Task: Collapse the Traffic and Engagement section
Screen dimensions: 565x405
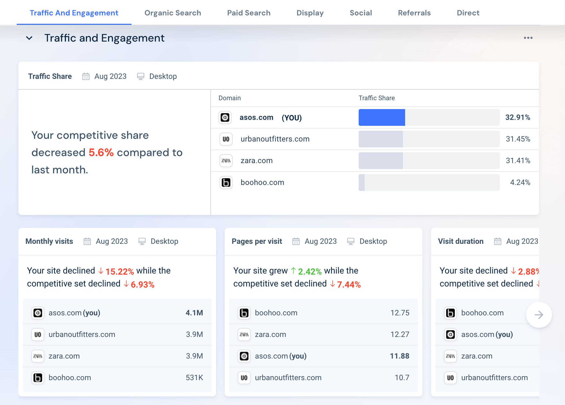Action: tap(29, 38)
